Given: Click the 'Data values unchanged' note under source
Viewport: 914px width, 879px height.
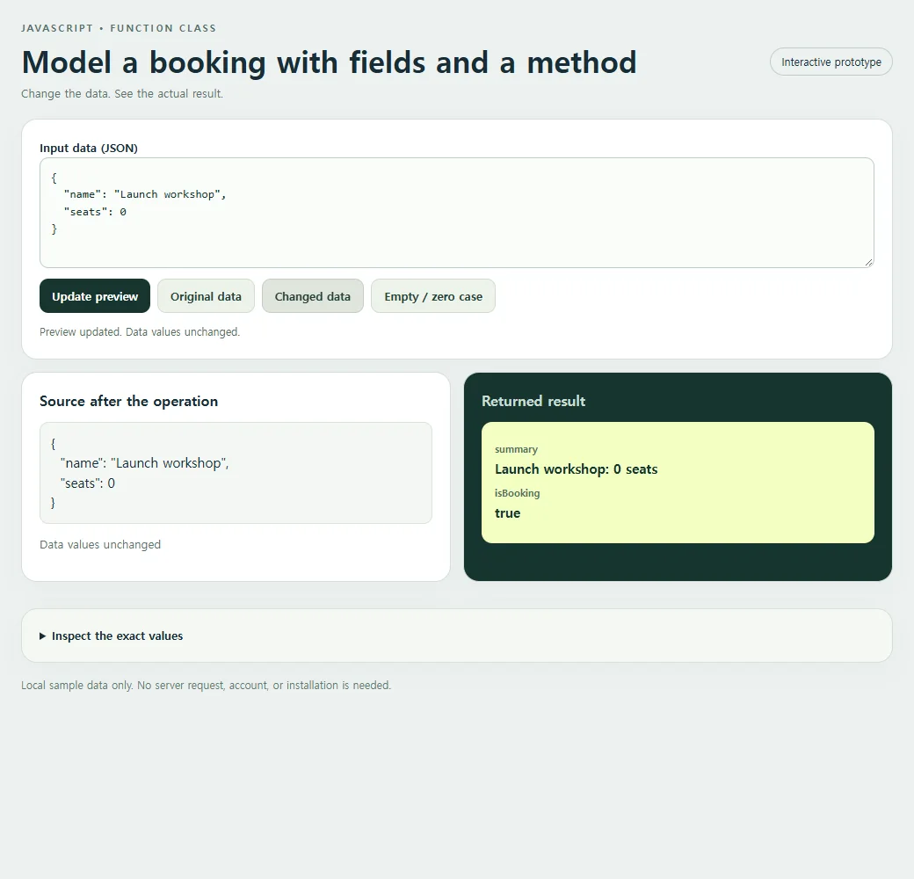Looking at the screenshot, I should (100, 544).
